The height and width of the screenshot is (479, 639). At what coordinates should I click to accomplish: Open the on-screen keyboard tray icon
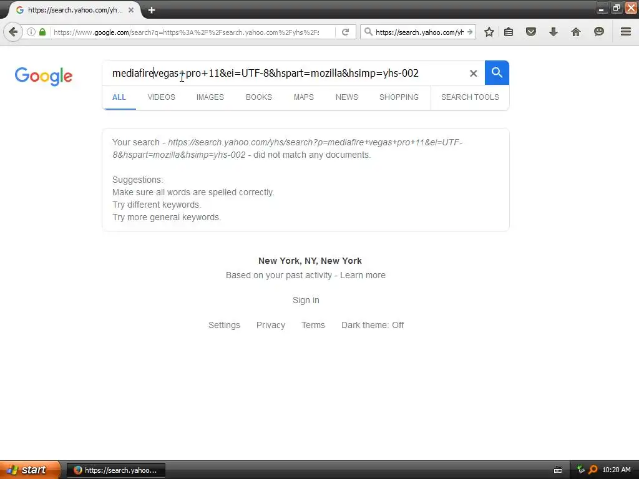point(558,470)
